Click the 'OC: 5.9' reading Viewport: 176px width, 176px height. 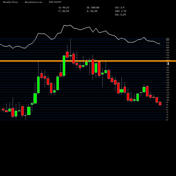click(x=120, y=8)
